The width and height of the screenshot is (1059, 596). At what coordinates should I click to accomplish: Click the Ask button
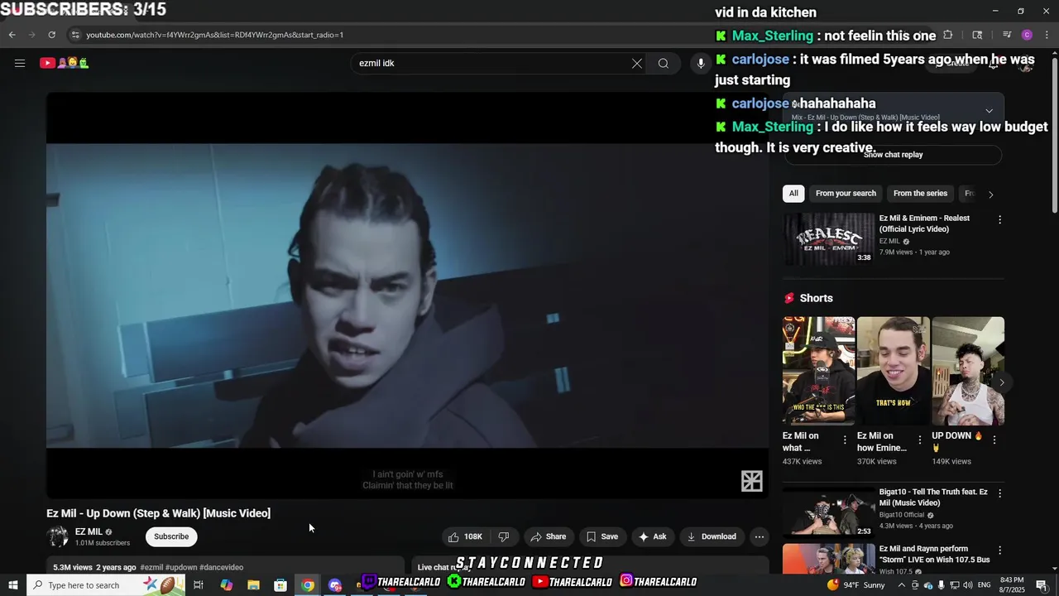click(652, 536)
